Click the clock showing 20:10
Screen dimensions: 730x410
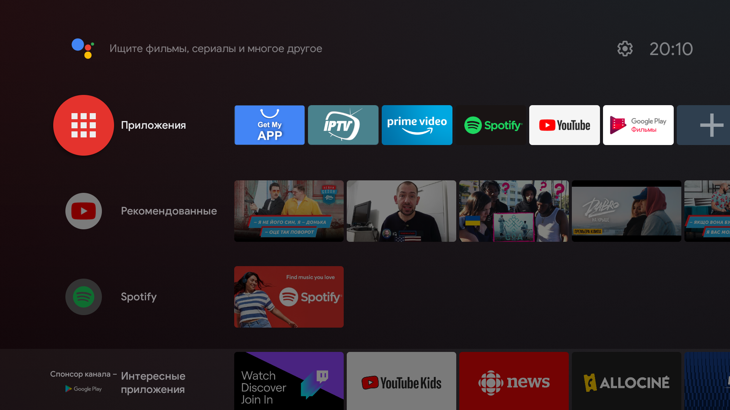point(671,49)
